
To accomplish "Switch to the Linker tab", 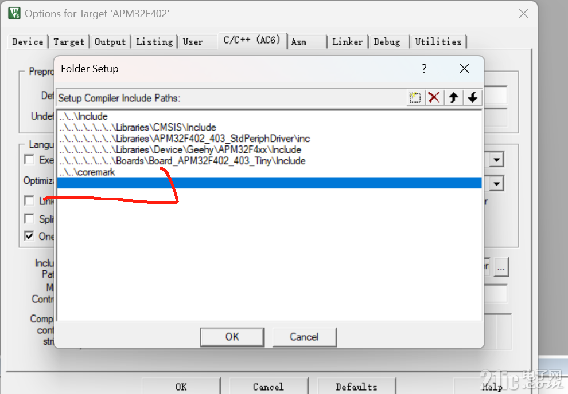I will coord(348,42).
